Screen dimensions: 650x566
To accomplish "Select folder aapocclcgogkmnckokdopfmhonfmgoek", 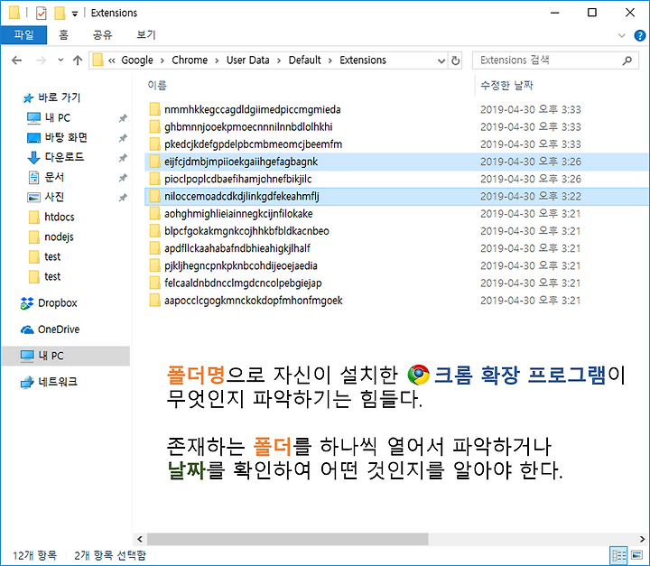I will [254, 301].
